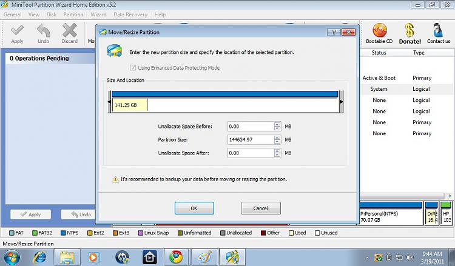This screenshot has height=266, width=455.
Task: Open the Windows Start menu
Action: (x=12, y=258)
